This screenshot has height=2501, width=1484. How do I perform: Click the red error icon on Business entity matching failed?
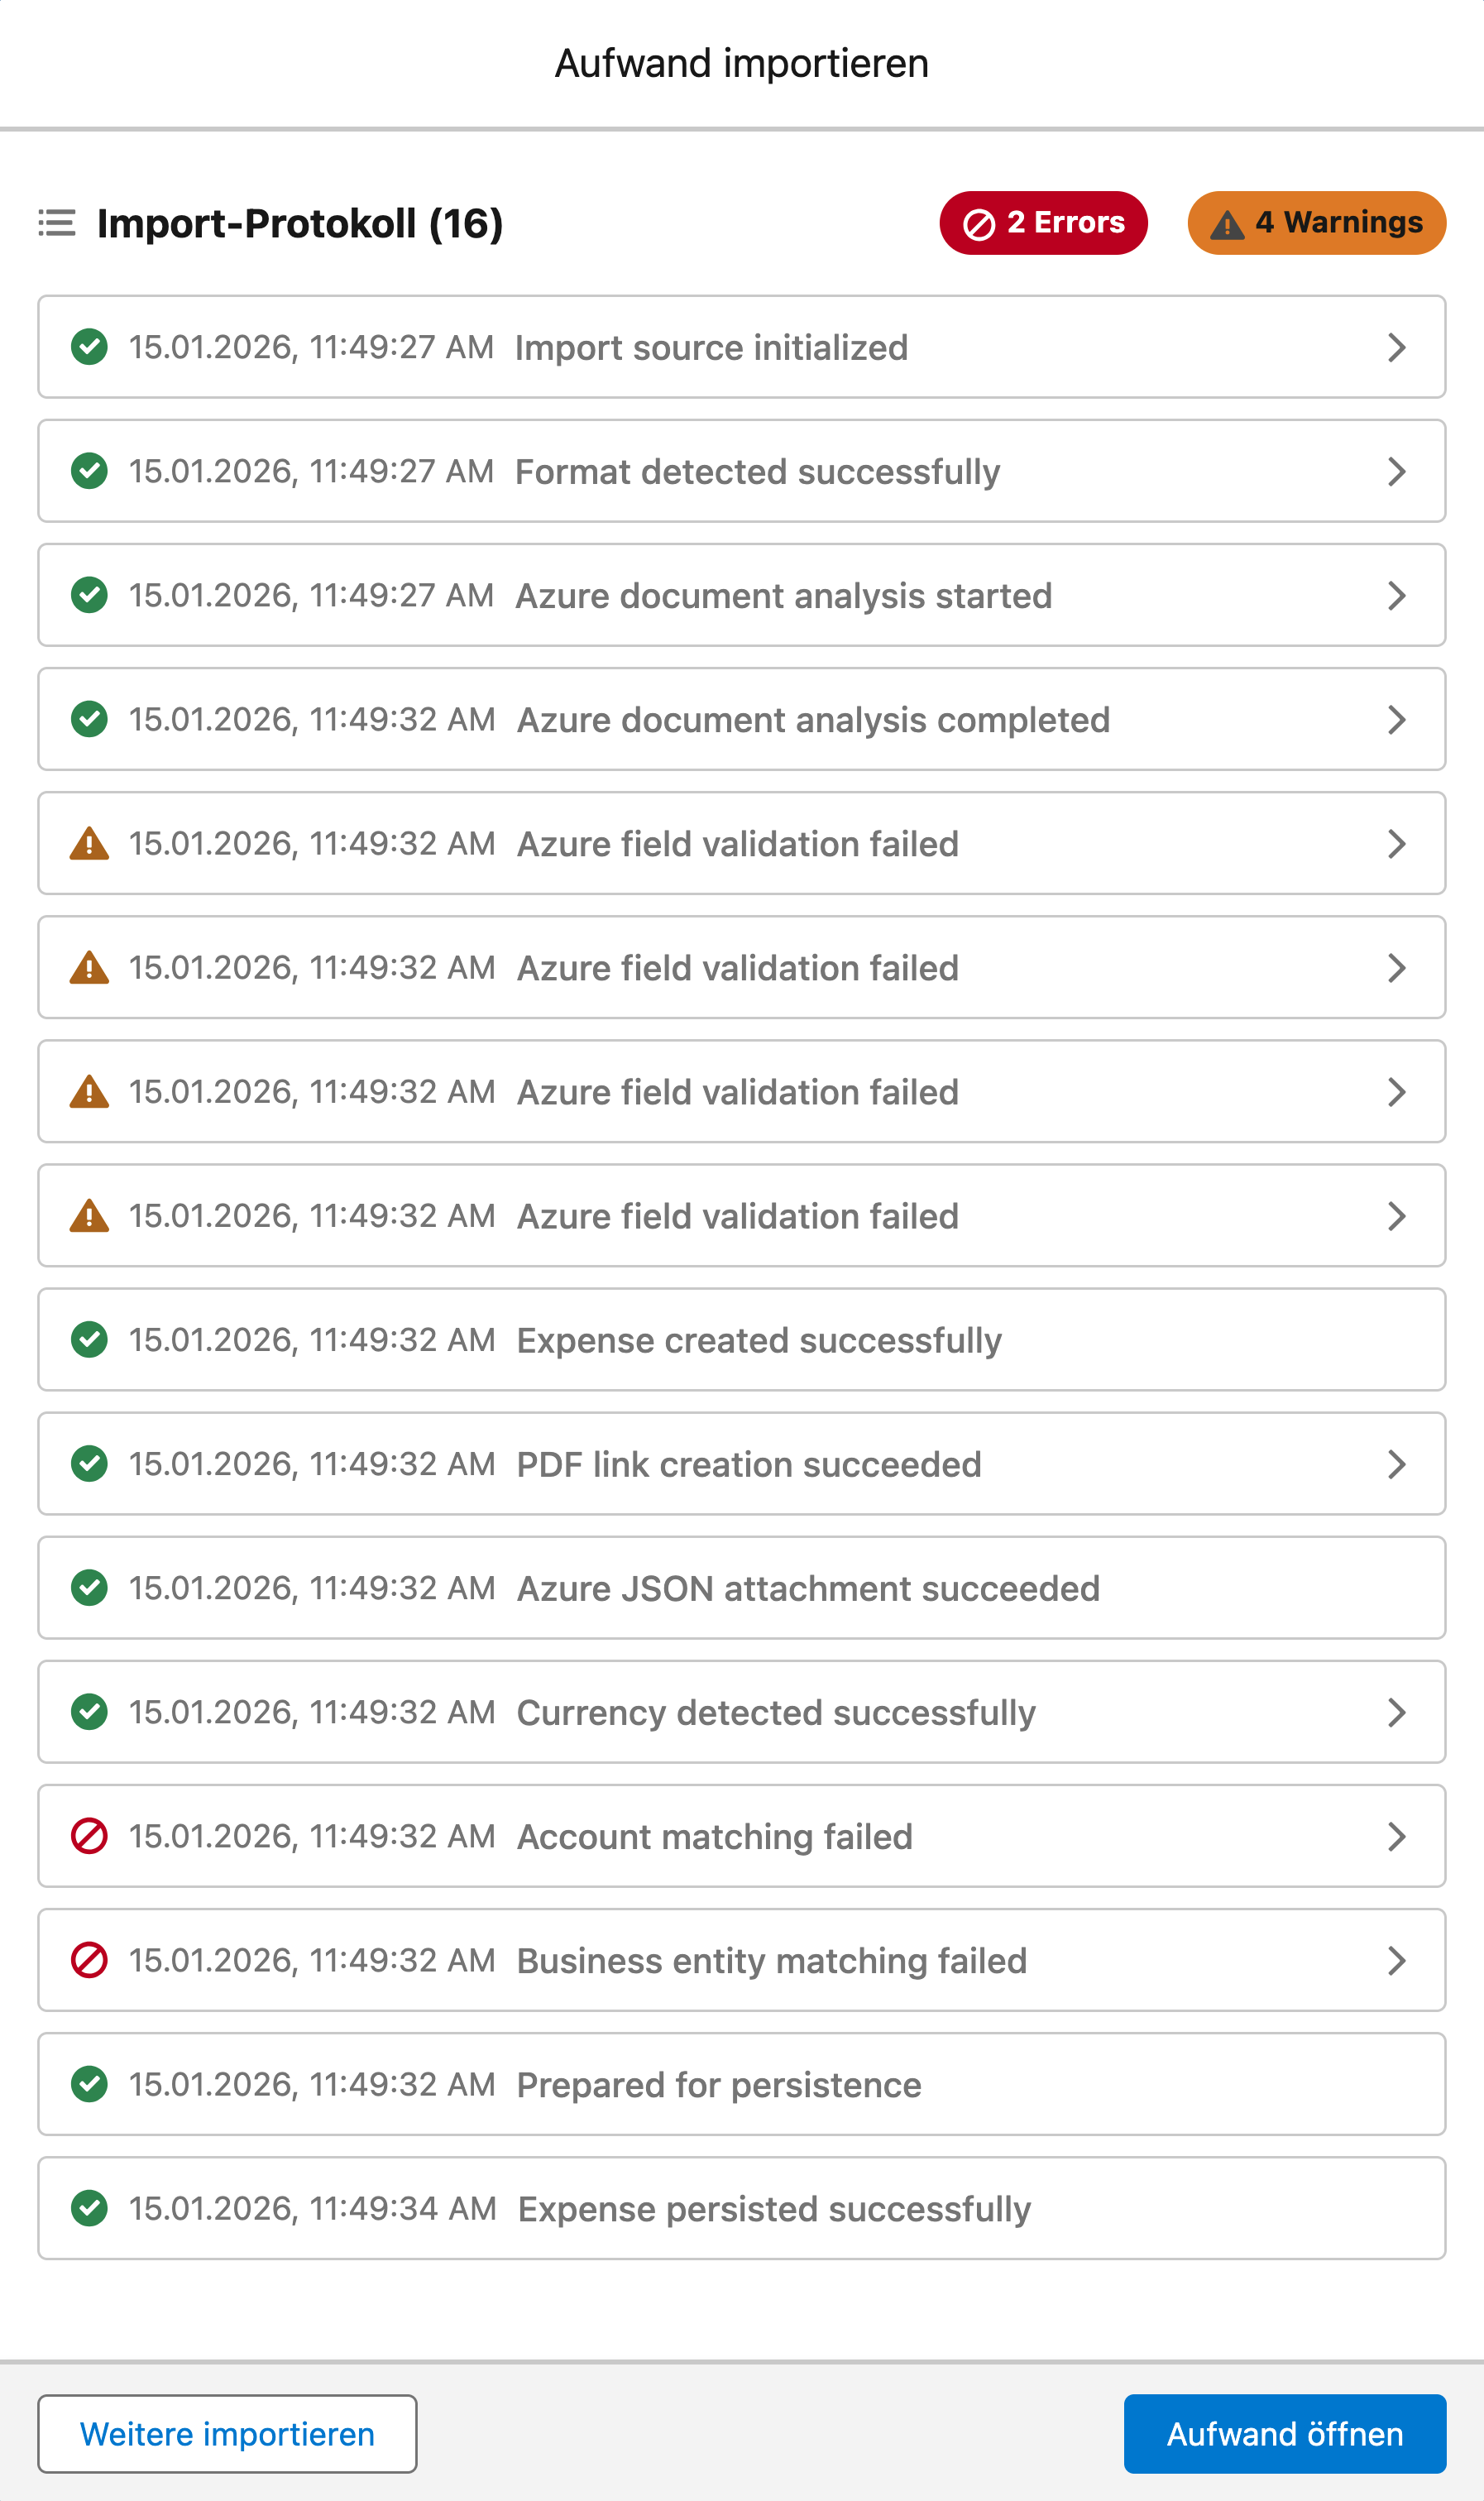click(x=89, y=1960)
